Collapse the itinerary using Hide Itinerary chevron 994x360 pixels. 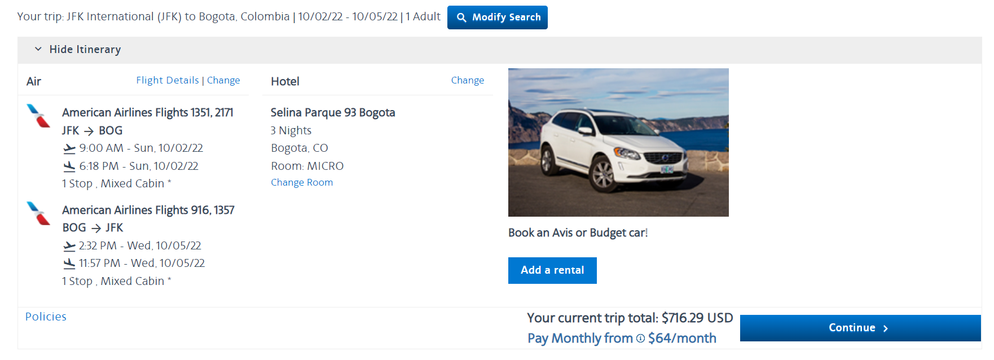tap(38, 50)
